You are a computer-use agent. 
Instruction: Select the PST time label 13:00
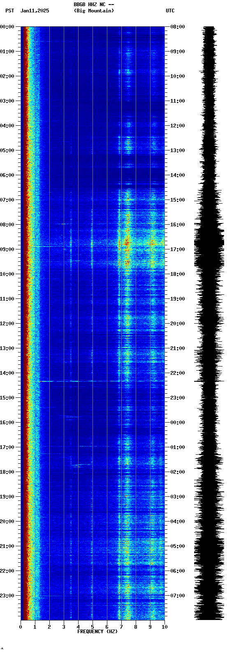click(x=7, y=348)
